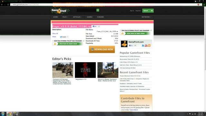206x116 pixels.
Task: Open GTA San Andreas HD Mod link
Action: (127, 68)
